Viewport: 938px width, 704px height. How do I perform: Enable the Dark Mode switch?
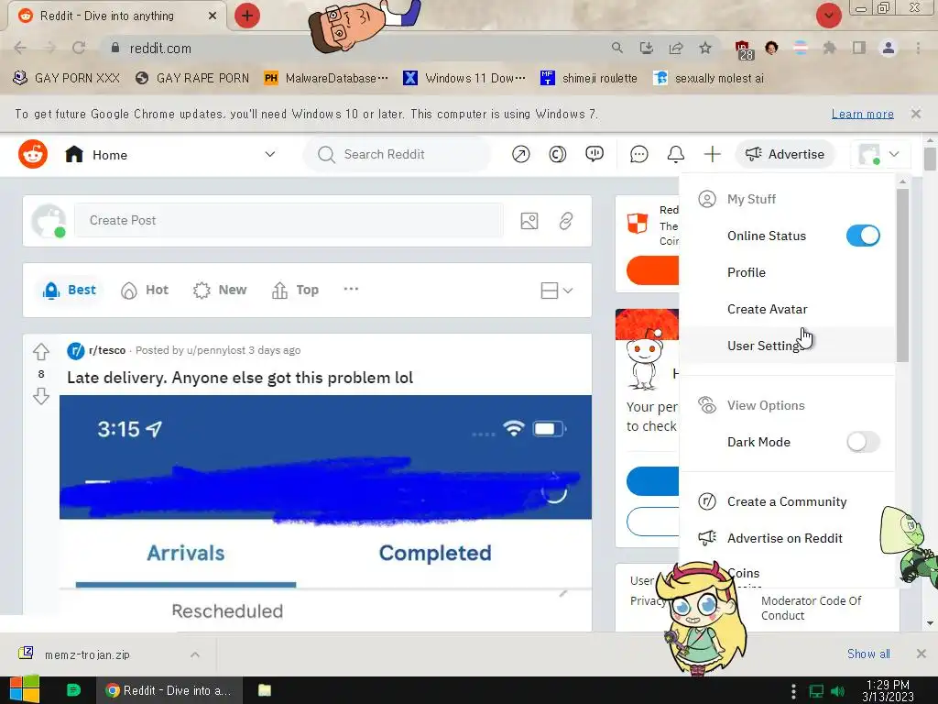(x=863, y=443)
